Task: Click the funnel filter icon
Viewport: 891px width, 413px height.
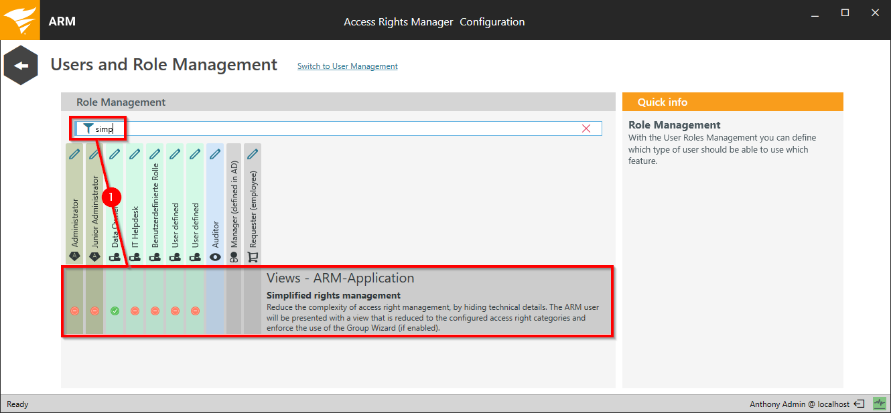Action: 88,129
